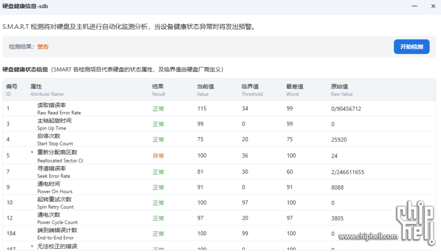
Task: Select the Start Stop Count attribute
Action: click(55, 139)
